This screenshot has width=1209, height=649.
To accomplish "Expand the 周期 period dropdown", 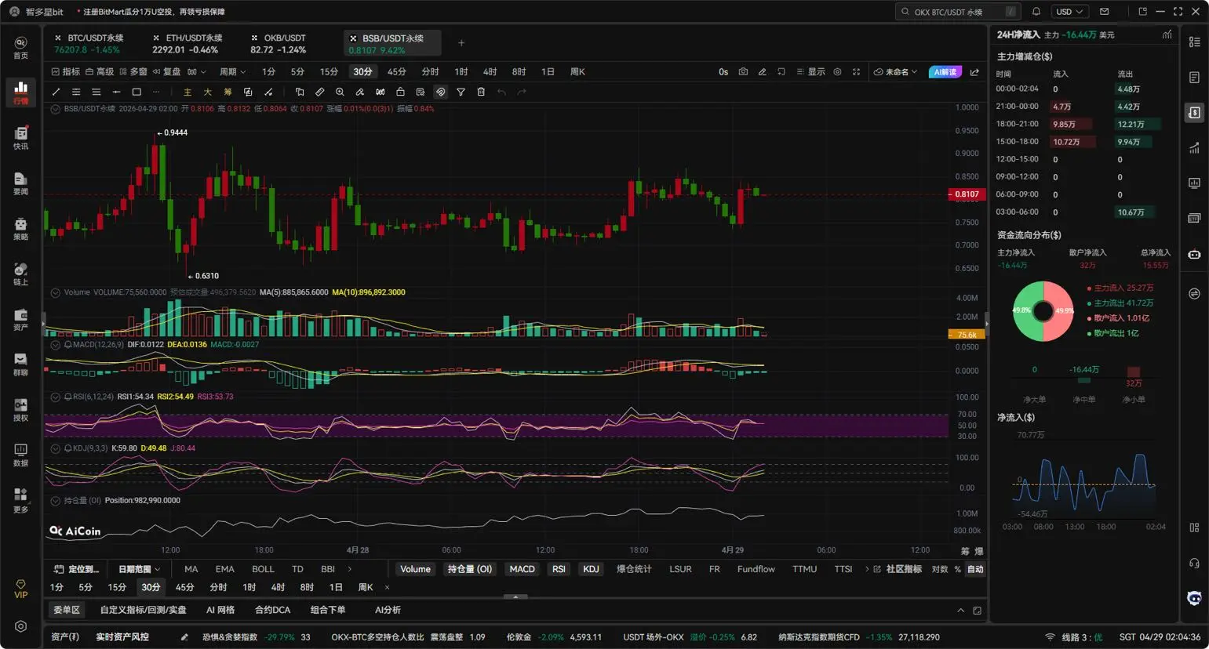I will (x=232, y=72).
